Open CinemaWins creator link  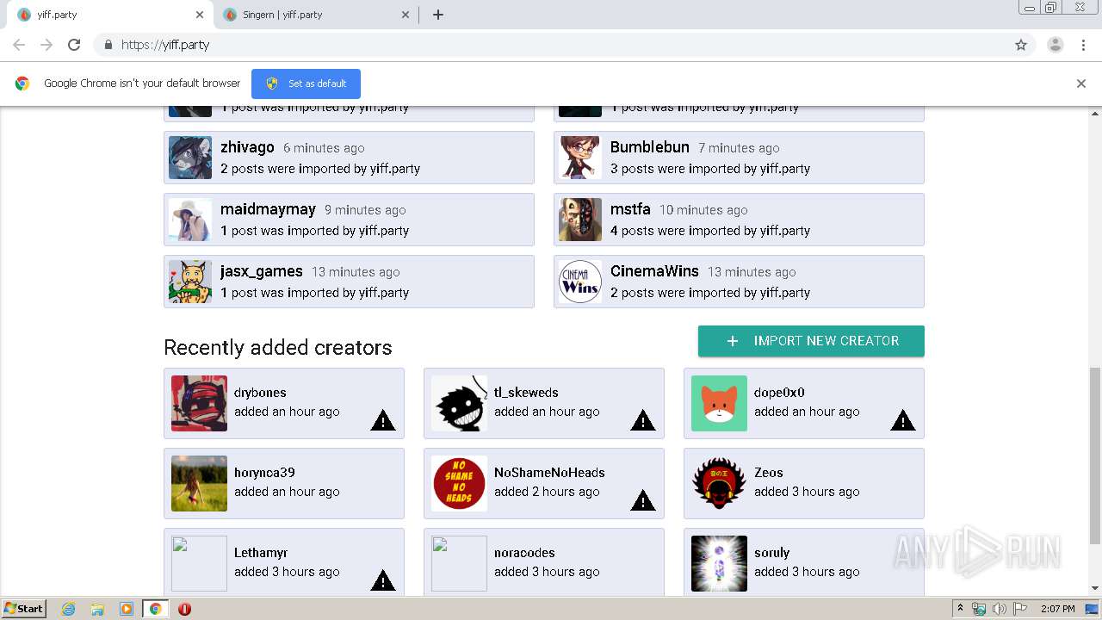pyautogui.click(x=654, y=271)
